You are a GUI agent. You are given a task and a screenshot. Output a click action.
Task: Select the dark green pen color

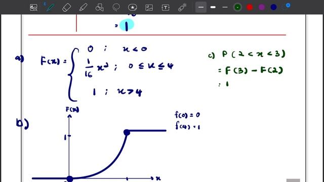pyautogui.click(x=237, y=8)
